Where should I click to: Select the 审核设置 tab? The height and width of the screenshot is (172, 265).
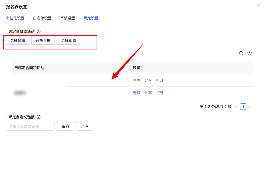[68, 18]
